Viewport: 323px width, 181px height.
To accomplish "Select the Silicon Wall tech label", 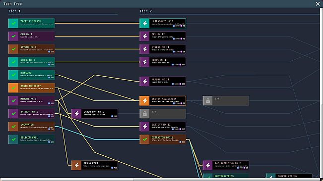I will 29,137.
